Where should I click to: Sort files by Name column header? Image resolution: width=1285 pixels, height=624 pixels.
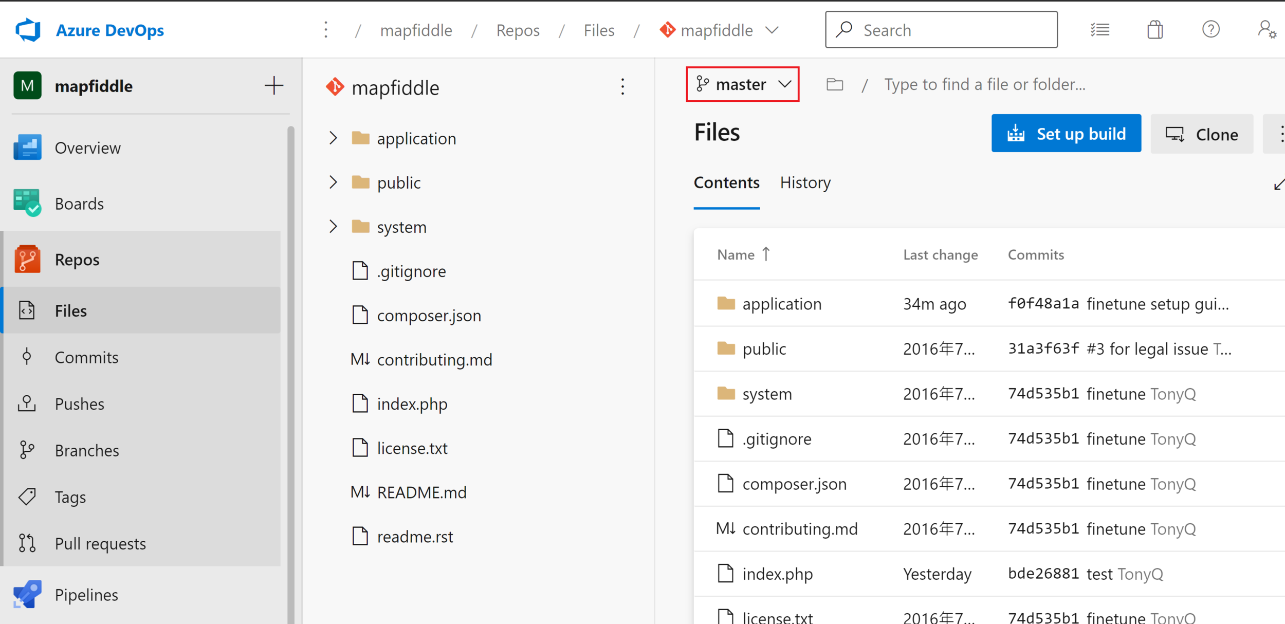click(x=736, y=255)
